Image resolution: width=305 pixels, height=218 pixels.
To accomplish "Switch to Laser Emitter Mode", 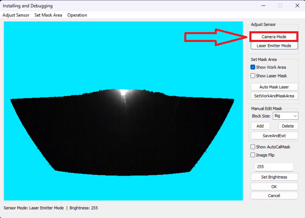I will click(274, 46).
